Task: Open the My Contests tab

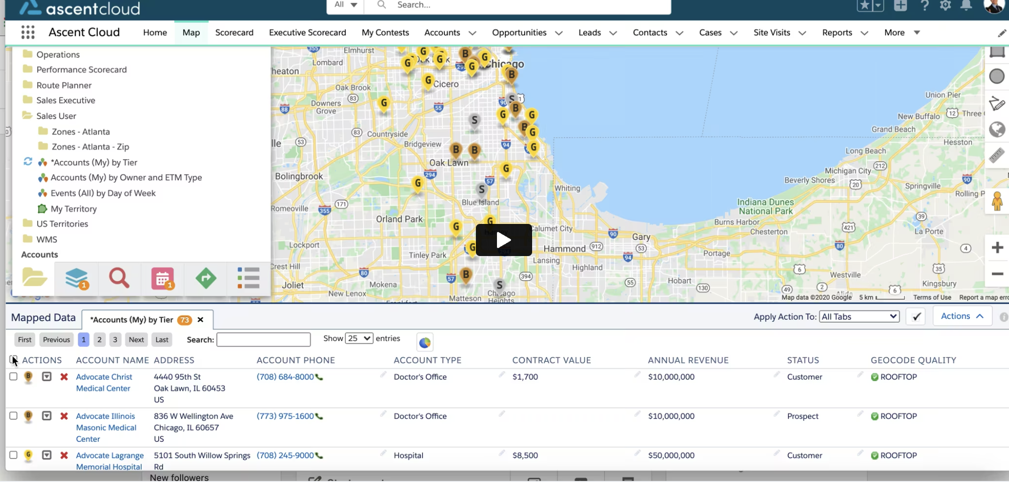Action: (385, 33)
